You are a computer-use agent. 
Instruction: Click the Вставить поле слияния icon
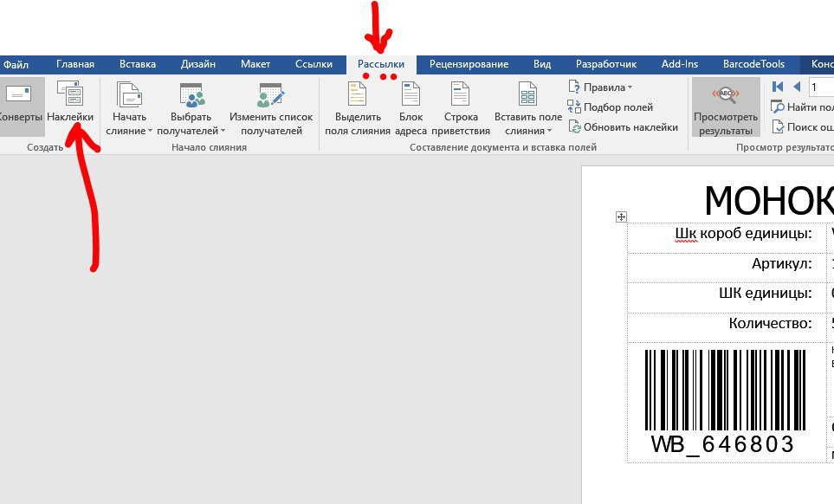[527, 94]
